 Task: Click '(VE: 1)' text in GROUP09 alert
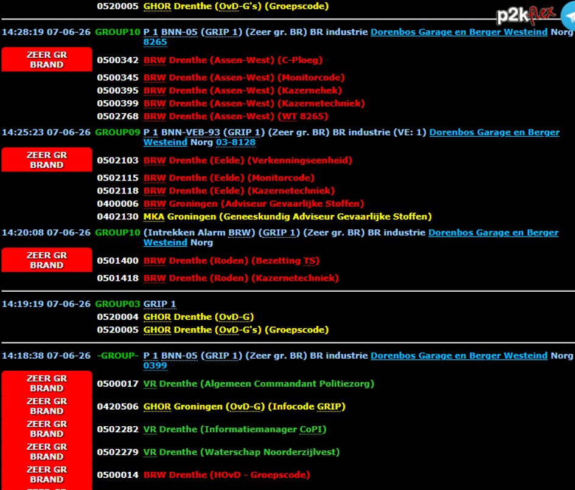pyautogui.click(x=409, y=133)
